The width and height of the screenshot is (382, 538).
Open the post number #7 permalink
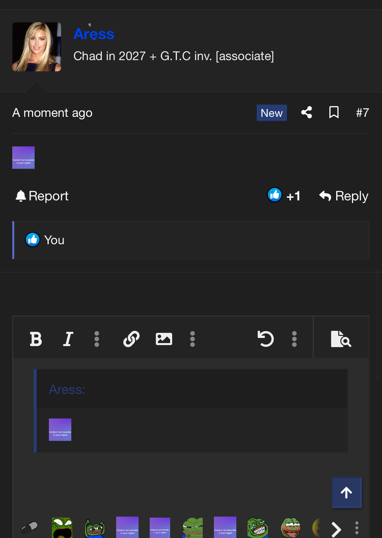point(362,113)
